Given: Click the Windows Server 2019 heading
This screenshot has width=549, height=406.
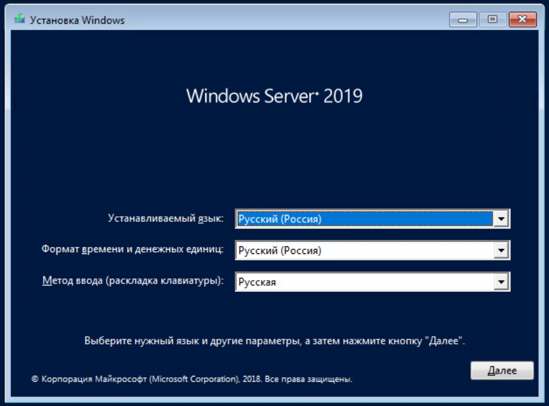Looking at the screenshot, I should (274, 96).
